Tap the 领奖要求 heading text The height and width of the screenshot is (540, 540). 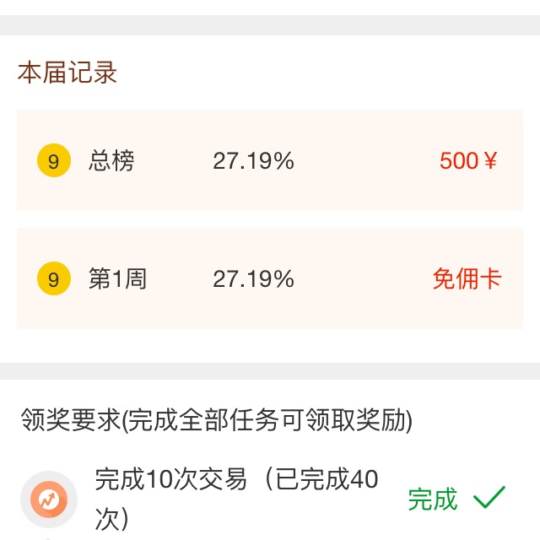71,420
